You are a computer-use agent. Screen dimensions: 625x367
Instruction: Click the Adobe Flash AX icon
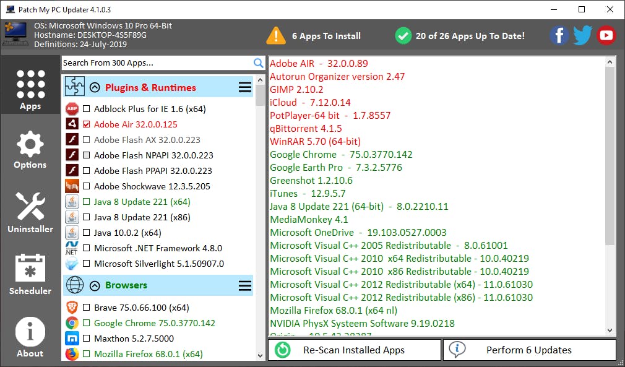coord(72,140)
